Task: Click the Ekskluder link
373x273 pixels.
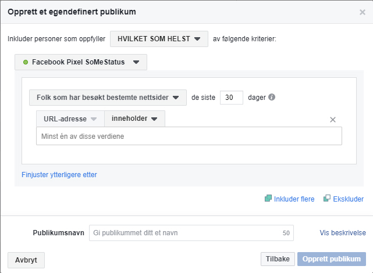Action: pyautogui.click(x=348, y=199)
